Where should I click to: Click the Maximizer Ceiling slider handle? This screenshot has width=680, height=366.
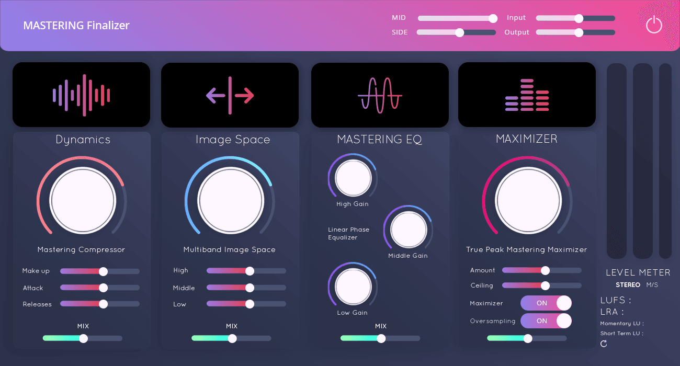[545, 285]
